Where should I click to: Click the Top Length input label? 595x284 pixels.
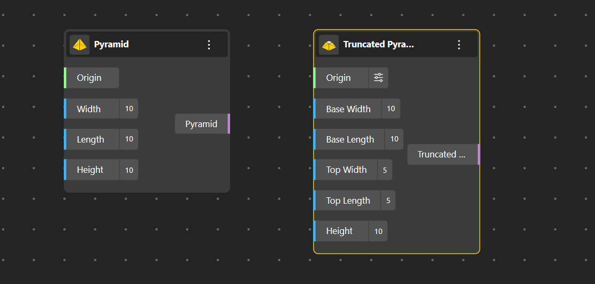pos(348,201)
